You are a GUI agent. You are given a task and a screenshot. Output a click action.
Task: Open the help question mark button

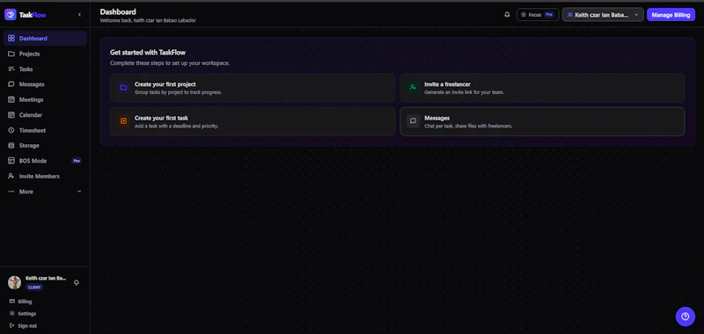pyautogui.click(x=685, y=316)
